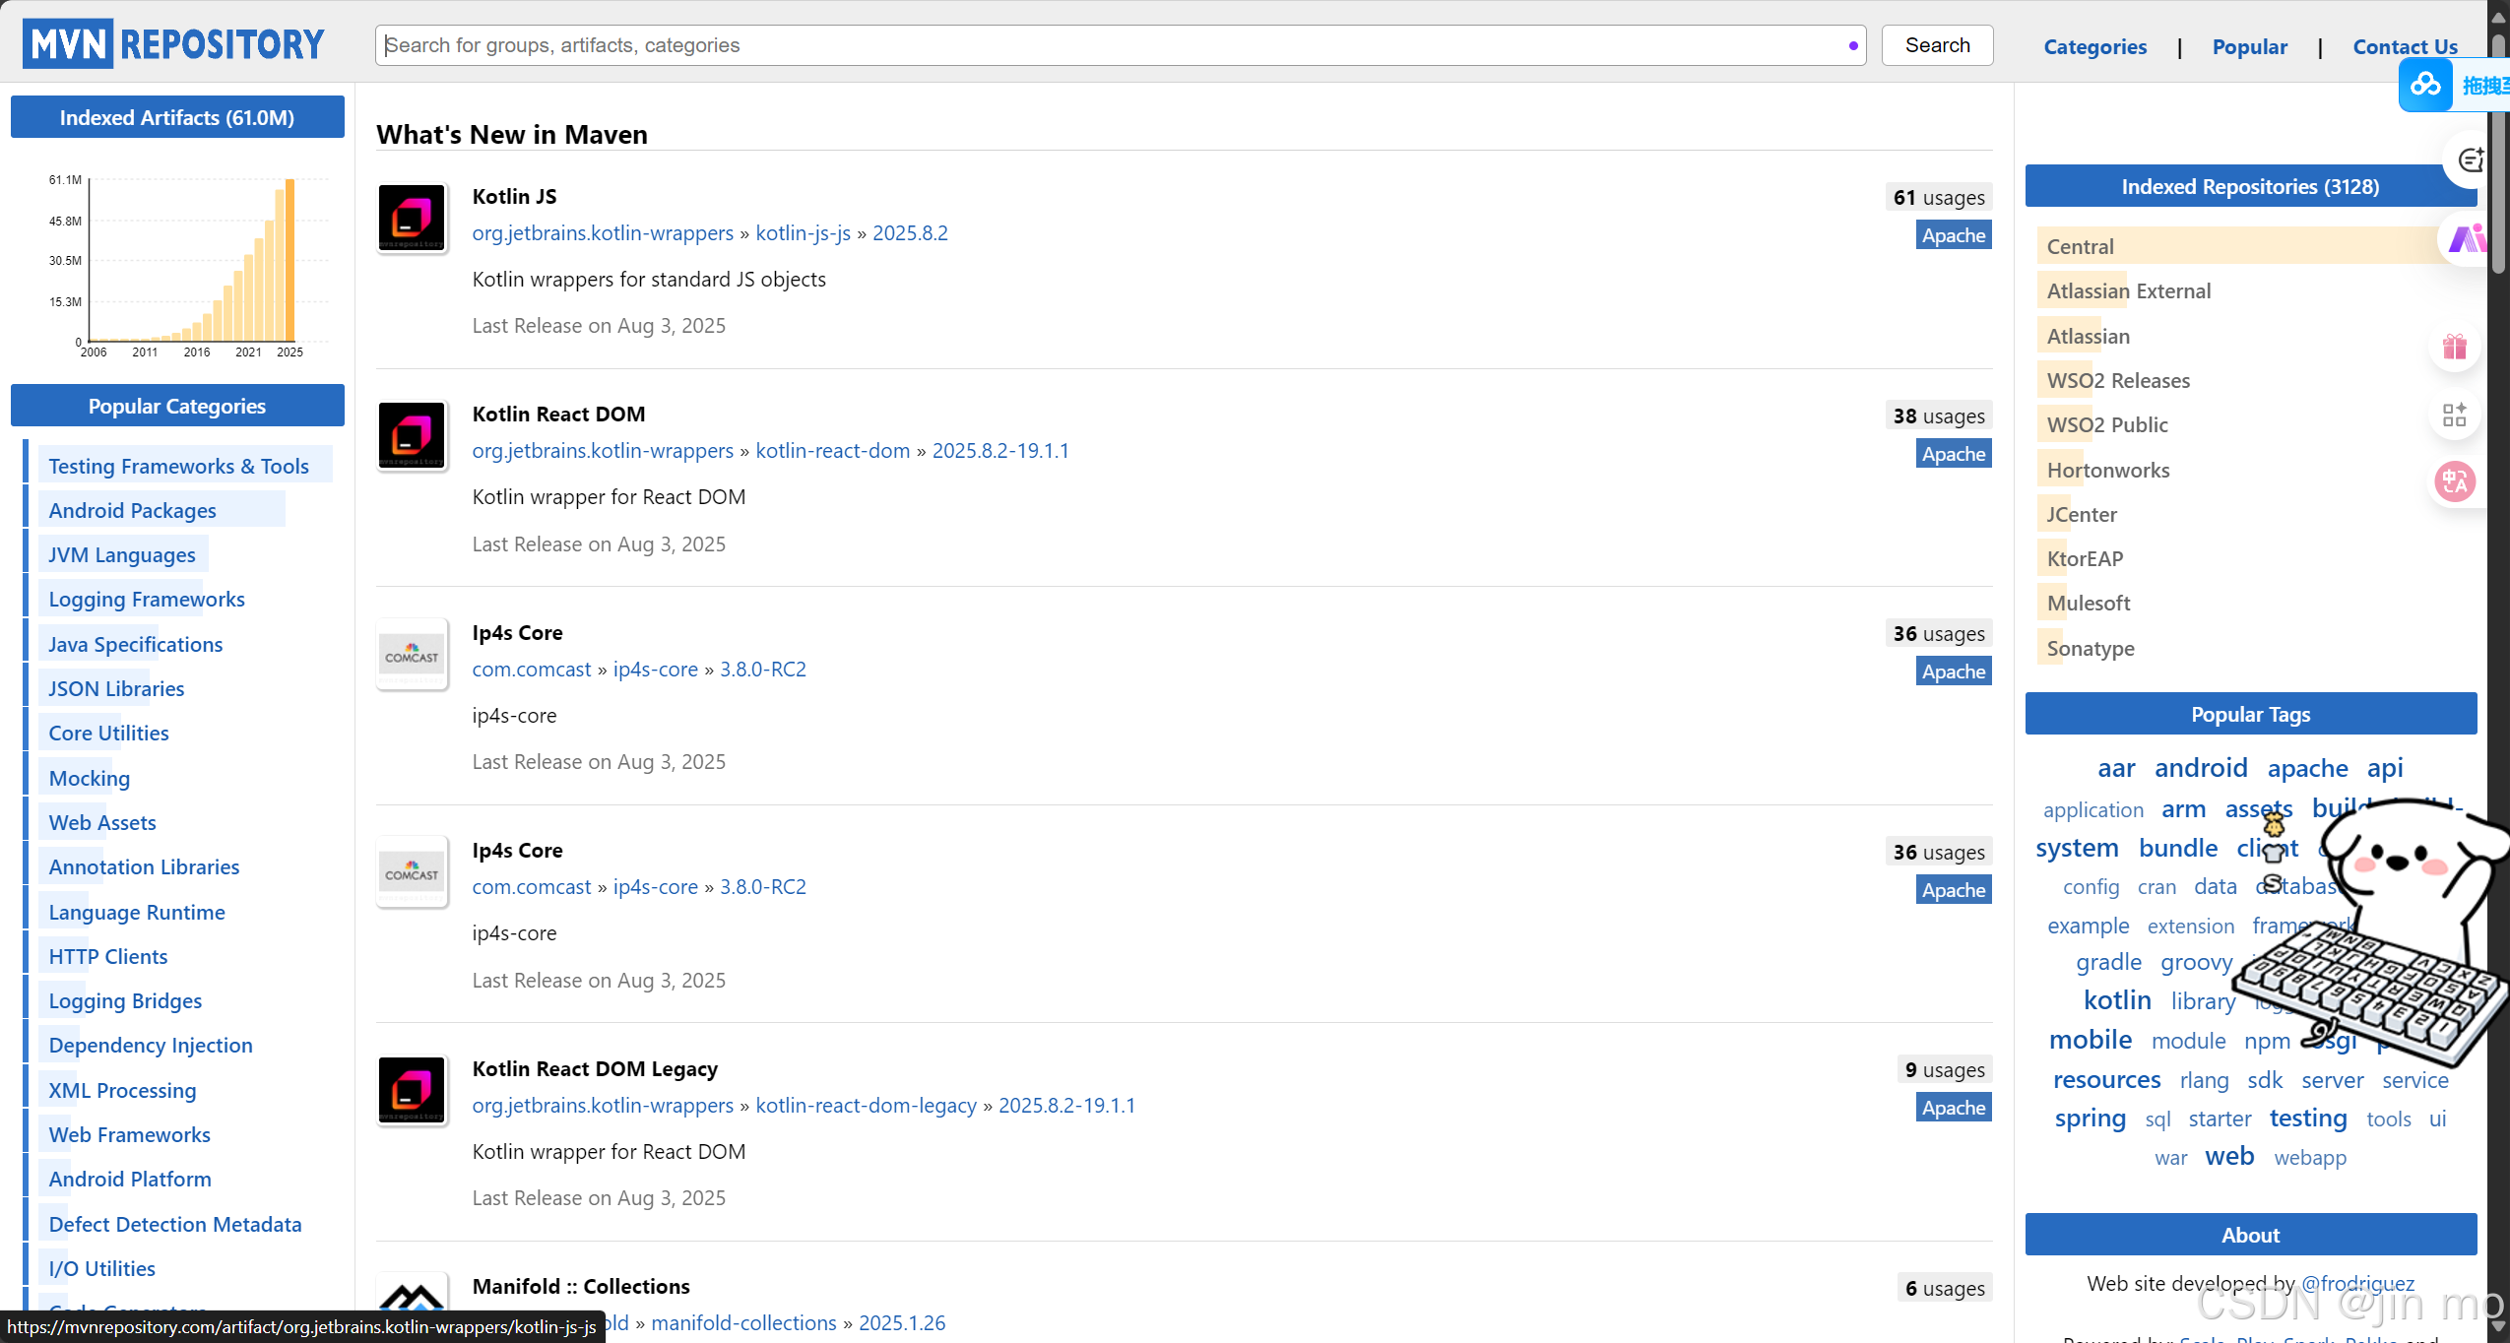Open the Contact Us menu link

(x=2405, y=46)
